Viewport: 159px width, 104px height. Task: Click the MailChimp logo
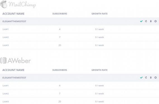(x=18, y=4)
